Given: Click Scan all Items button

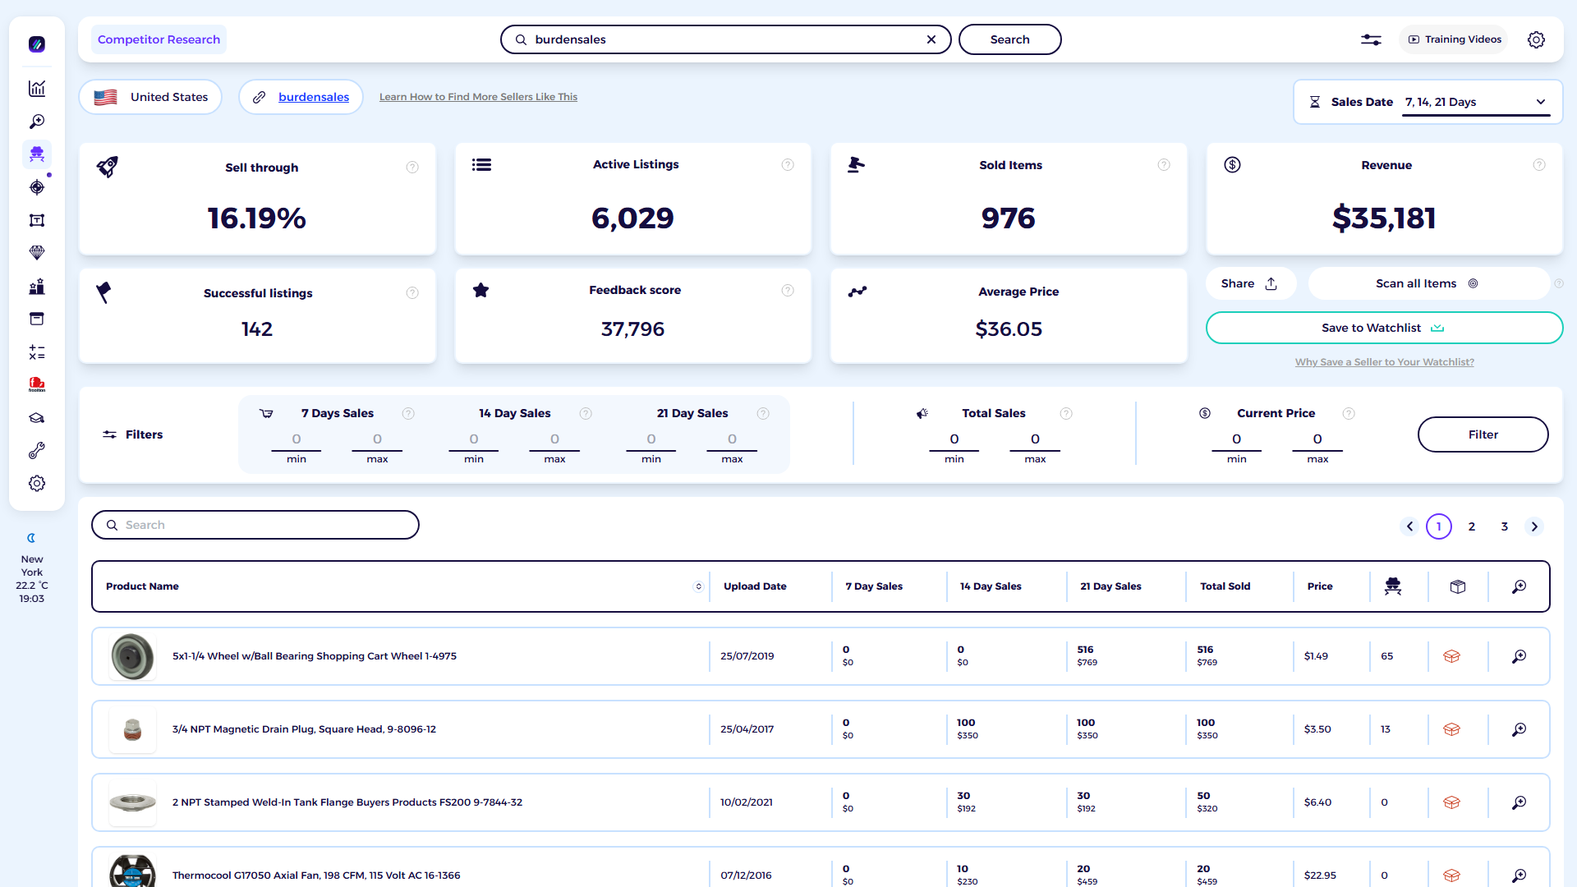Looking at the screenshot, I should click(x=1428, y=283).
